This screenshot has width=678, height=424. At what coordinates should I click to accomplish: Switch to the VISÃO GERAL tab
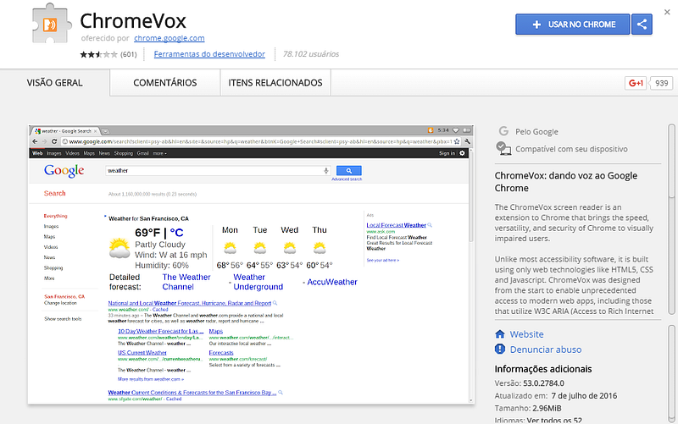[x=54, y=82]
